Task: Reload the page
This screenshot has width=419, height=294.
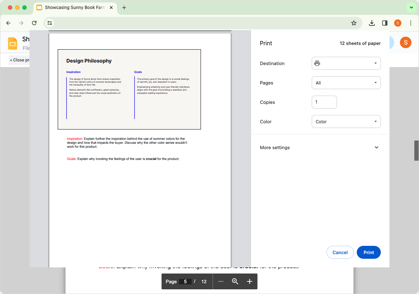Action: click(x=34, y=23)
